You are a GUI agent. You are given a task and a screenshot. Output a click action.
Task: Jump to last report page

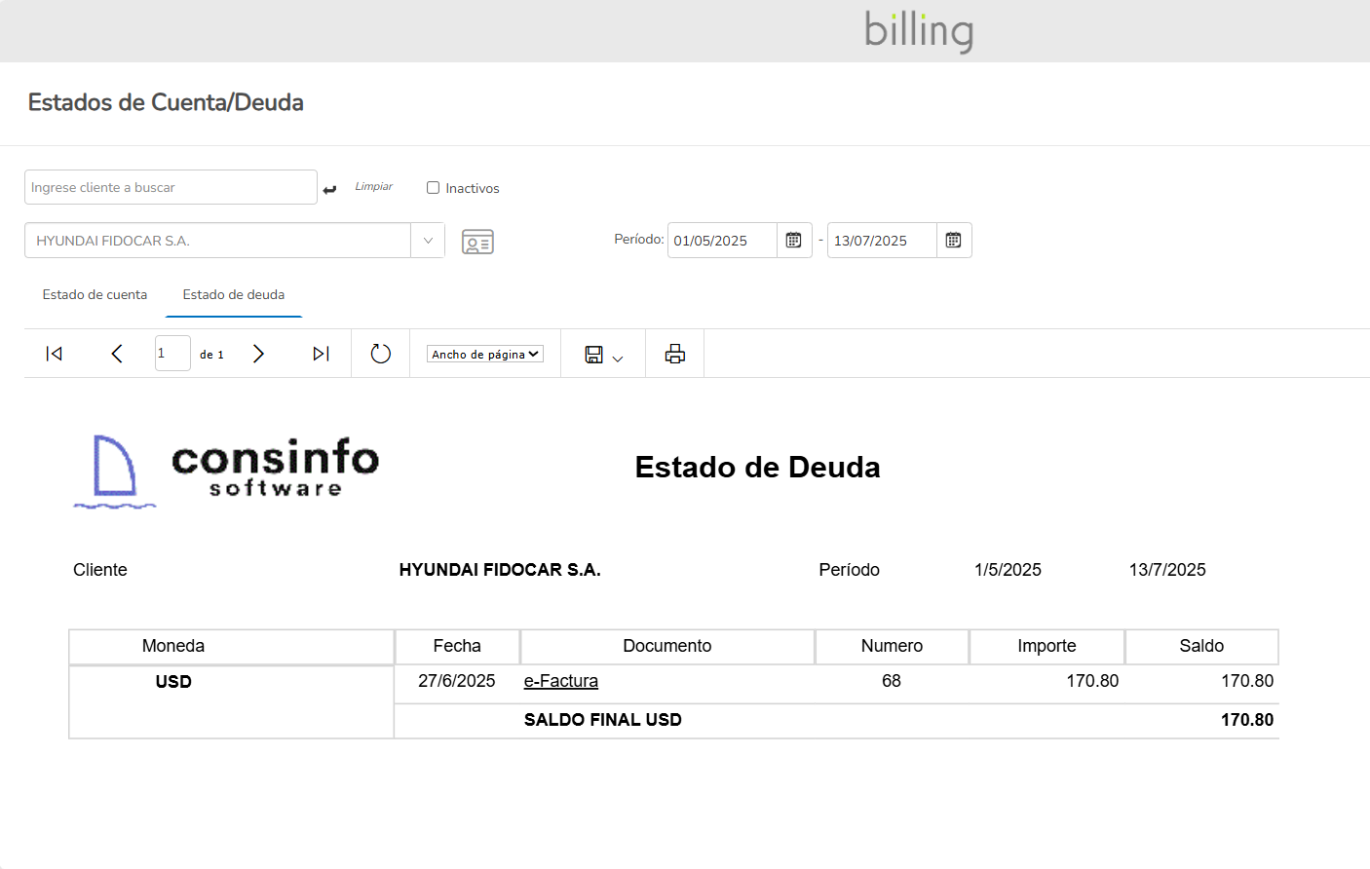coord(321,354)
